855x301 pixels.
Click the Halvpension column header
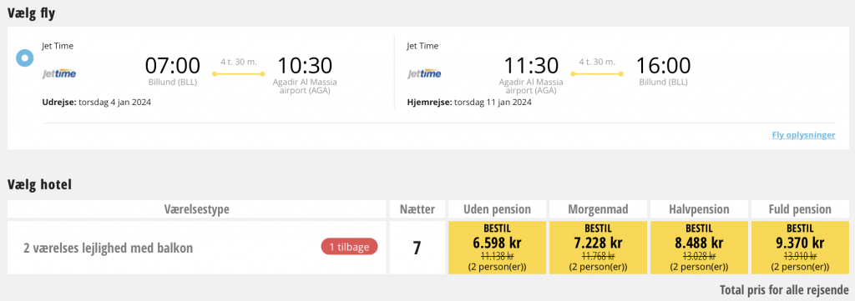pos(699,209)
